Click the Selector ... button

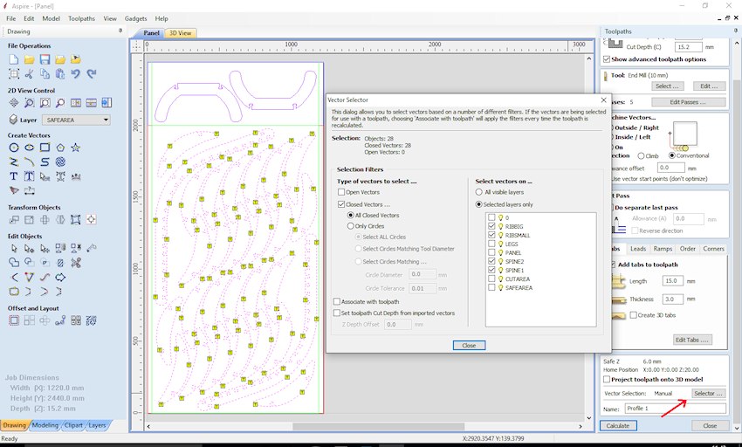709,394
